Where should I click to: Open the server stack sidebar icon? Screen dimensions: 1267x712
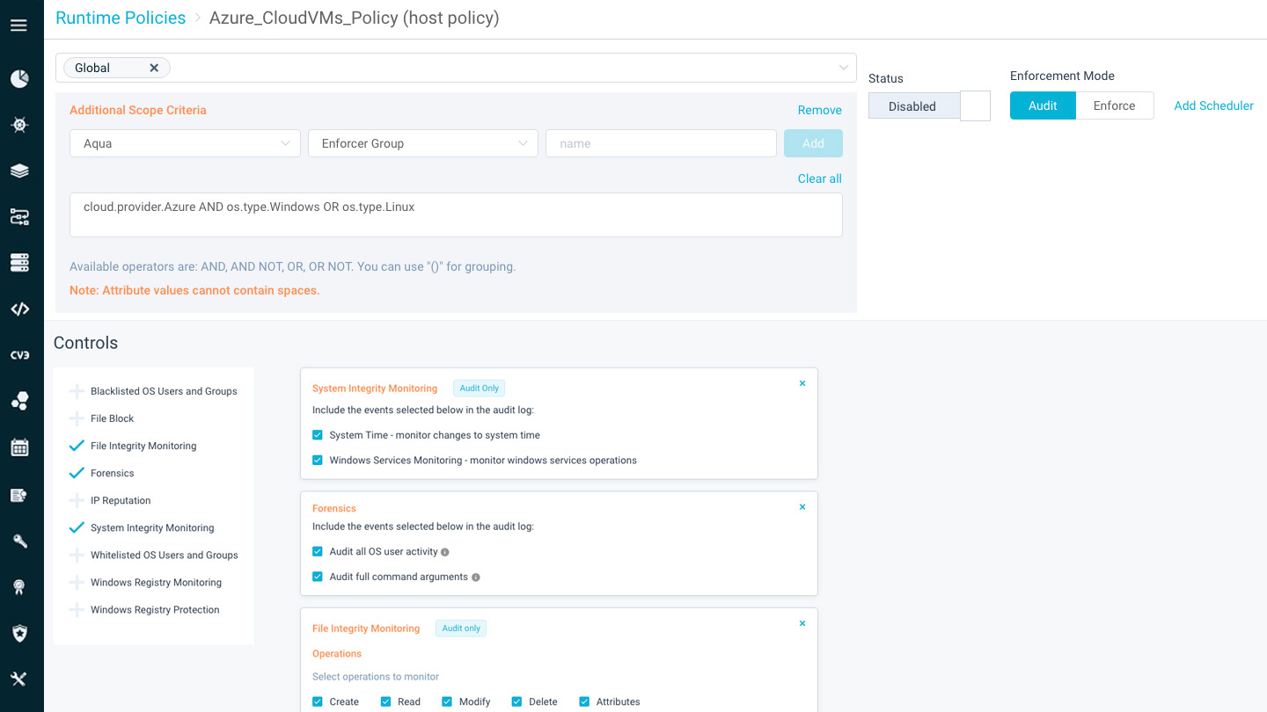(x=19, y=263)
